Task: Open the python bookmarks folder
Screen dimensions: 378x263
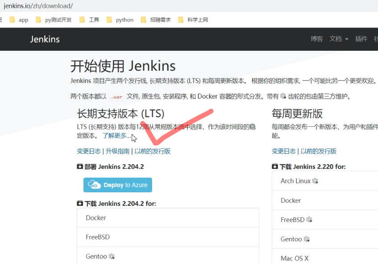Action: click(x=120, y=20)
